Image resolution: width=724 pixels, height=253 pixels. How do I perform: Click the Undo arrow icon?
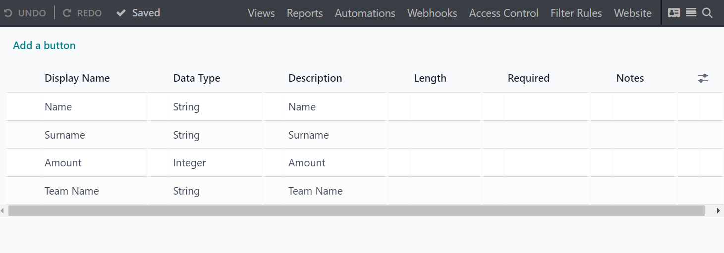[8, 13]
